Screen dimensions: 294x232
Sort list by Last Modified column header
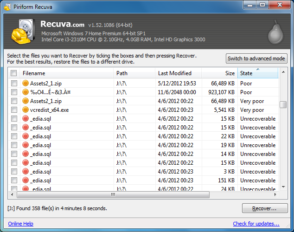click(179, 73)
